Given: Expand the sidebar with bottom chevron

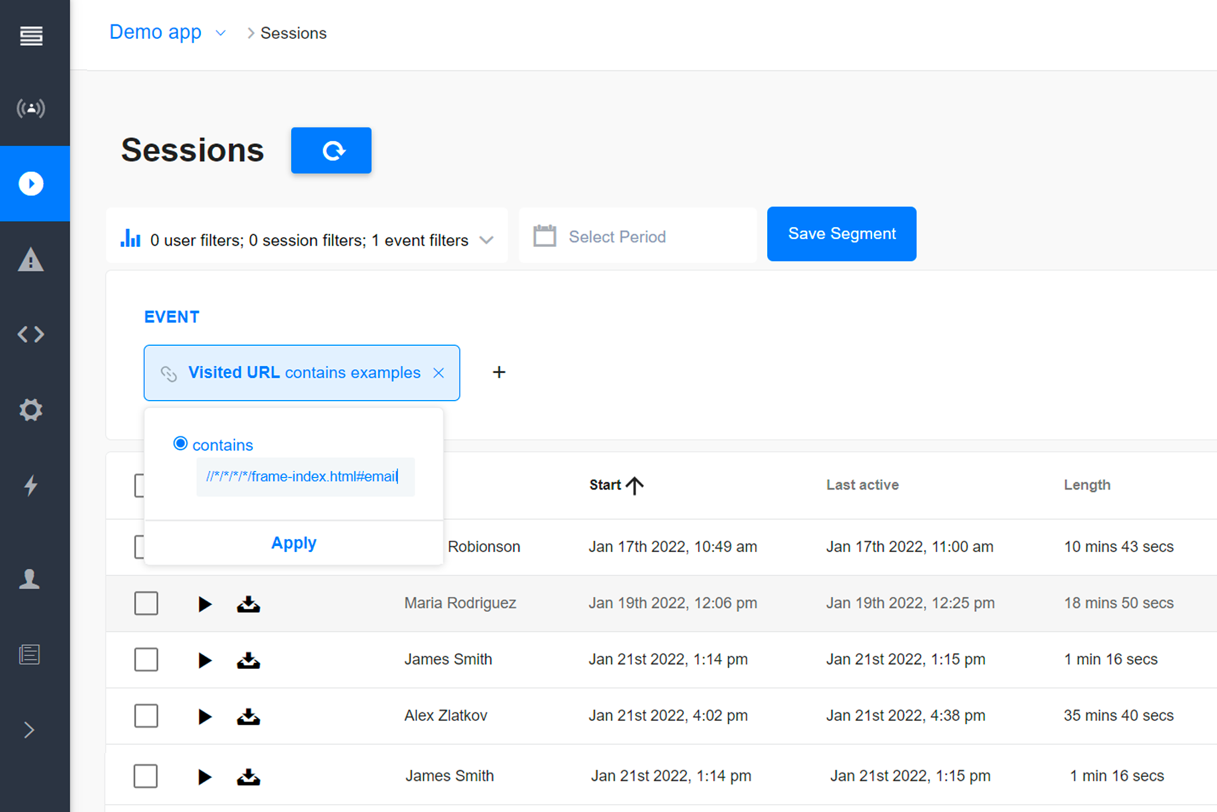Looking at the screenshot, I should tap(30, 730).
